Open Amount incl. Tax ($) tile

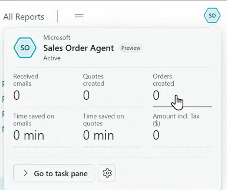(x=182, y=130)
